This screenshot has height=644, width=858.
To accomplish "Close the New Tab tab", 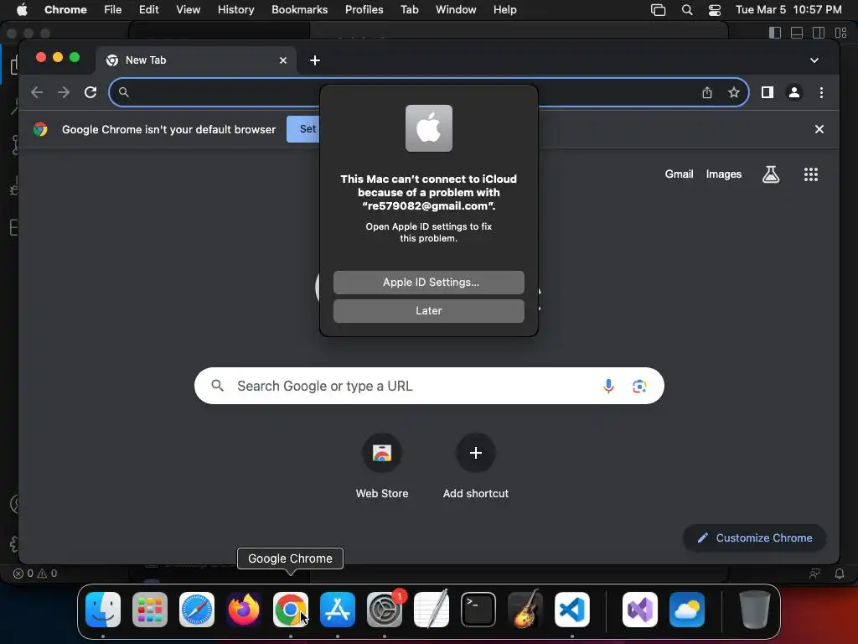I will point(283,60).
